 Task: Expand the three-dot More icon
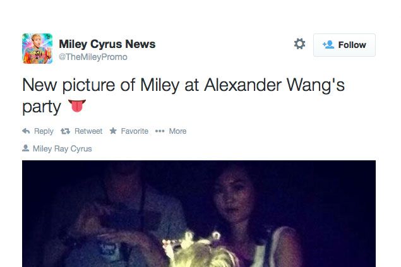(160, 131)
